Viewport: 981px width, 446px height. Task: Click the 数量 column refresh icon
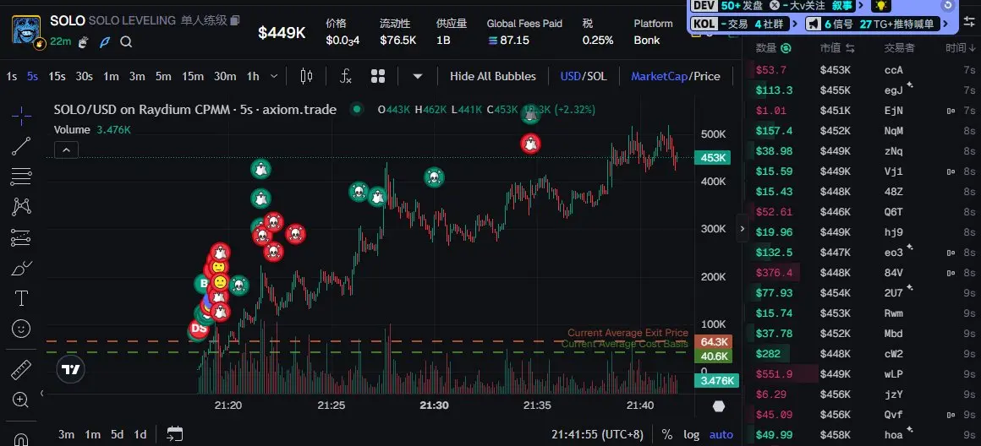[786, 48]
